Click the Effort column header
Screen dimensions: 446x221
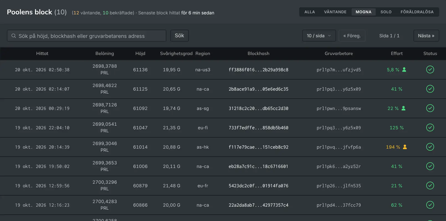point(397,53)
